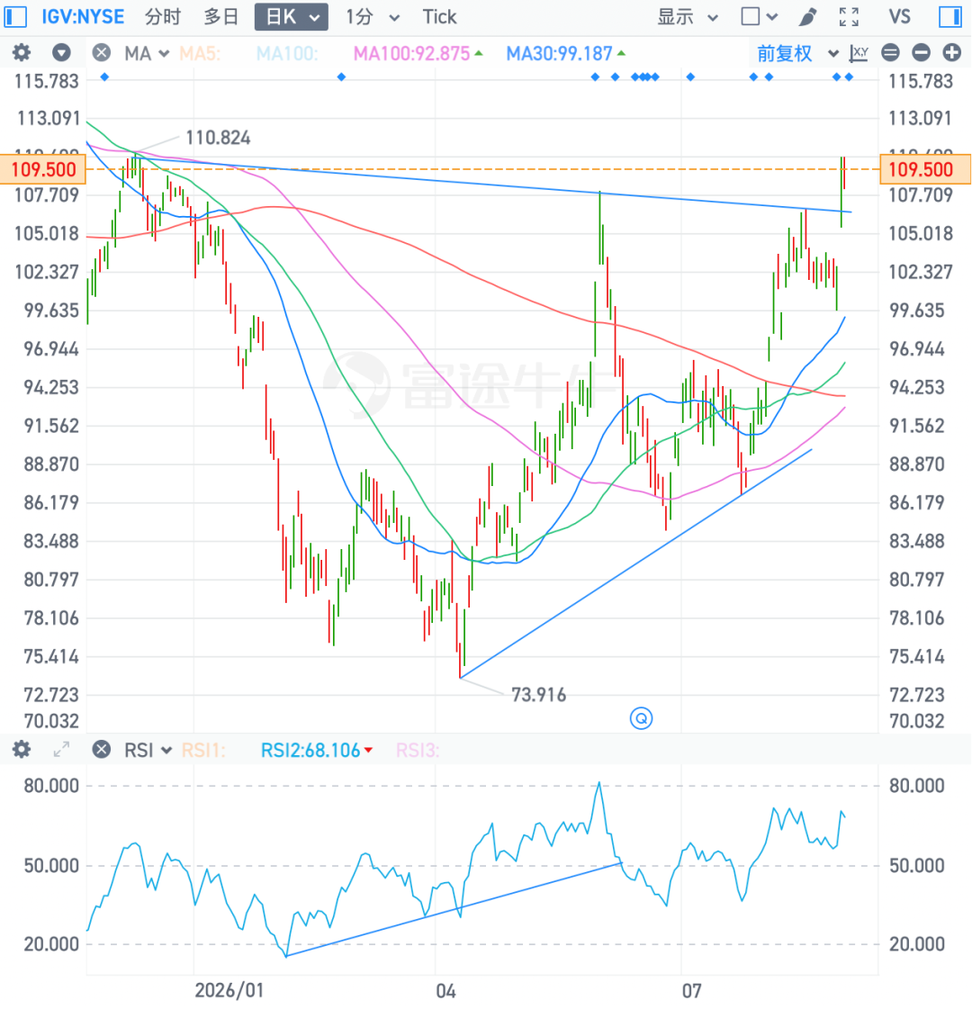The width and height of the screenshot is (972, 1009).
Task: Open the 前复权 adjustment dropdown
Action: coord(797,53)
